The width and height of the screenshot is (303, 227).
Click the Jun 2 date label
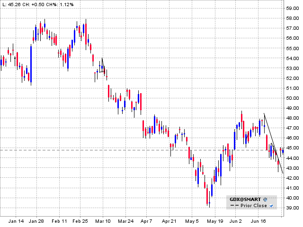(236, 221)
